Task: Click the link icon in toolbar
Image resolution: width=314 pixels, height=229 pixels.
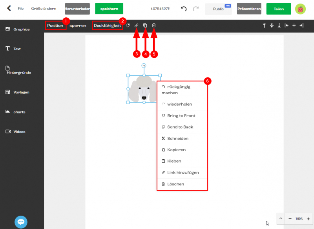Action: [x=136, y=25]
